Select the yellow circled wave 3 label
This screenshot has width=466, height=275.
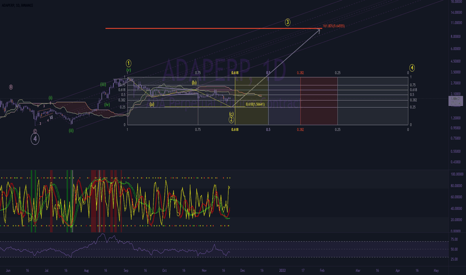[287, 22]
